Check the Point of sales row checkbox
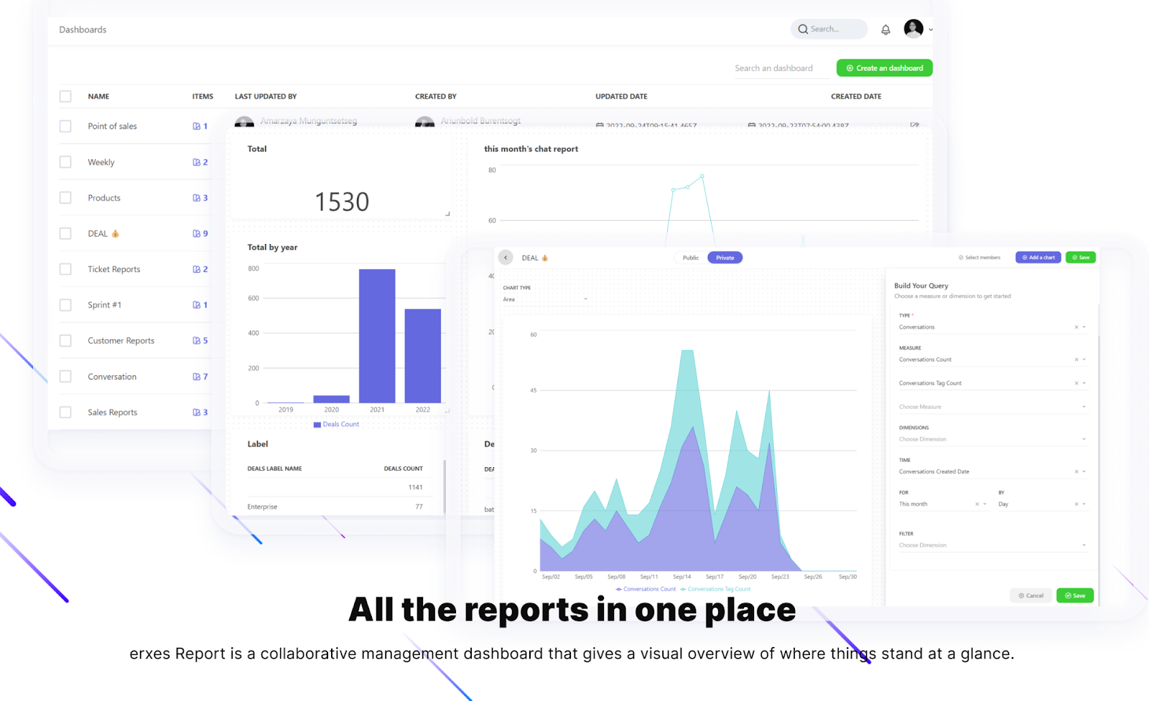1149x701 pixels. (x=65, y=126)
